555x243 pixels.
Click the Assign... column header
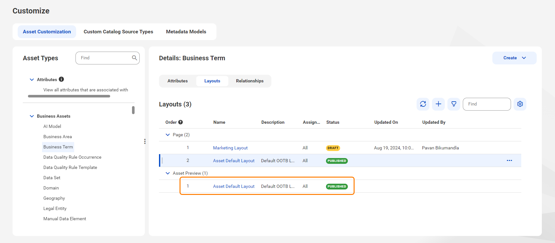311,122
